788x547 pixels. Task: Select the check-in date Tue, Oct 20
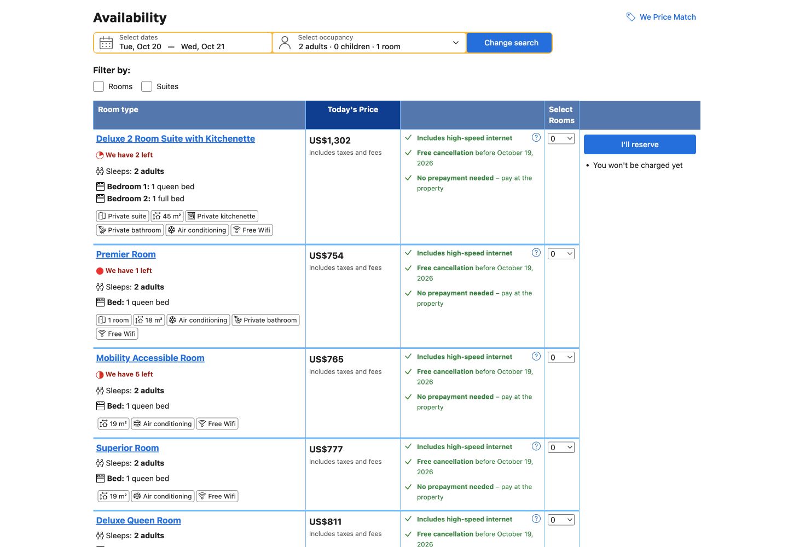pos(140,46)
